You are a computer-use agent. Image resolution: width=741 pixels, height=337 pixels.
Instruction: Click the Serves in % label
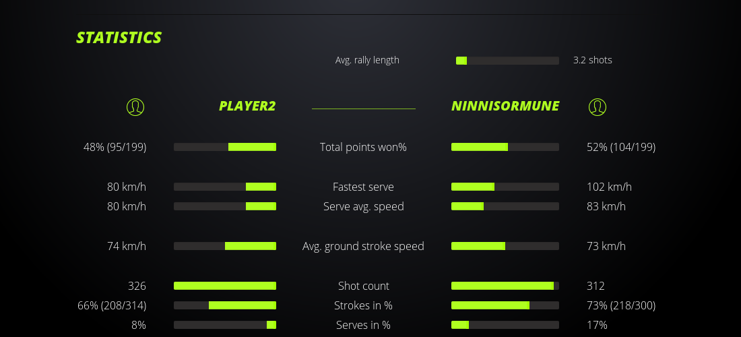363,325
